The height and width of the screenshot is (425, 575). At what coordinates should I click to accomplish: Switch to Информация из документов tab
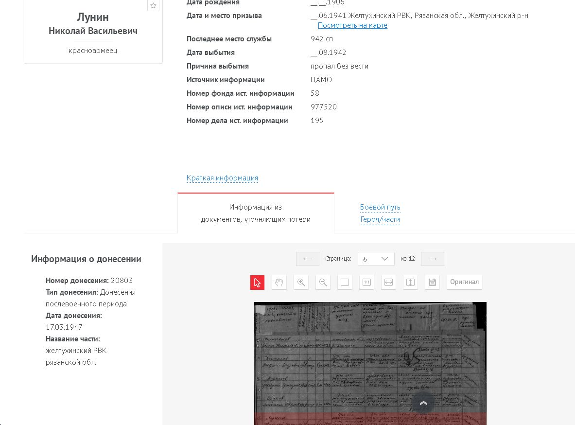pos(256,213)
